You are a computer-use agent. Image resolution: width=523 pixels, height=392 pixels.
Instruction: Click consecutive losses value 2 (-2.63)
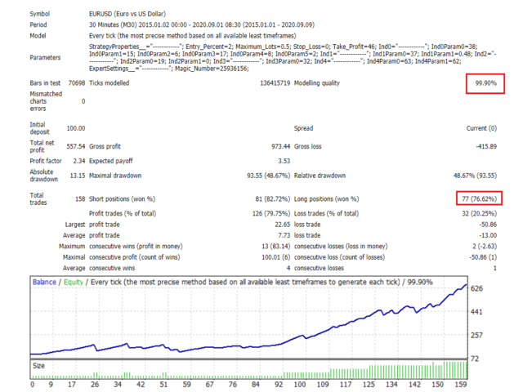pyautogui.click(x=485, y=247)
